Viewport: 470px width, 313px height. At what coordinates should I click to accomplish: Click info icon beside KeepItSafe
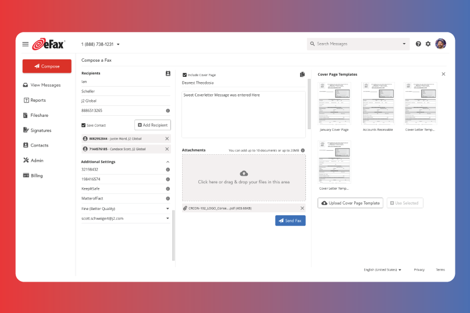tap(168, 189)
